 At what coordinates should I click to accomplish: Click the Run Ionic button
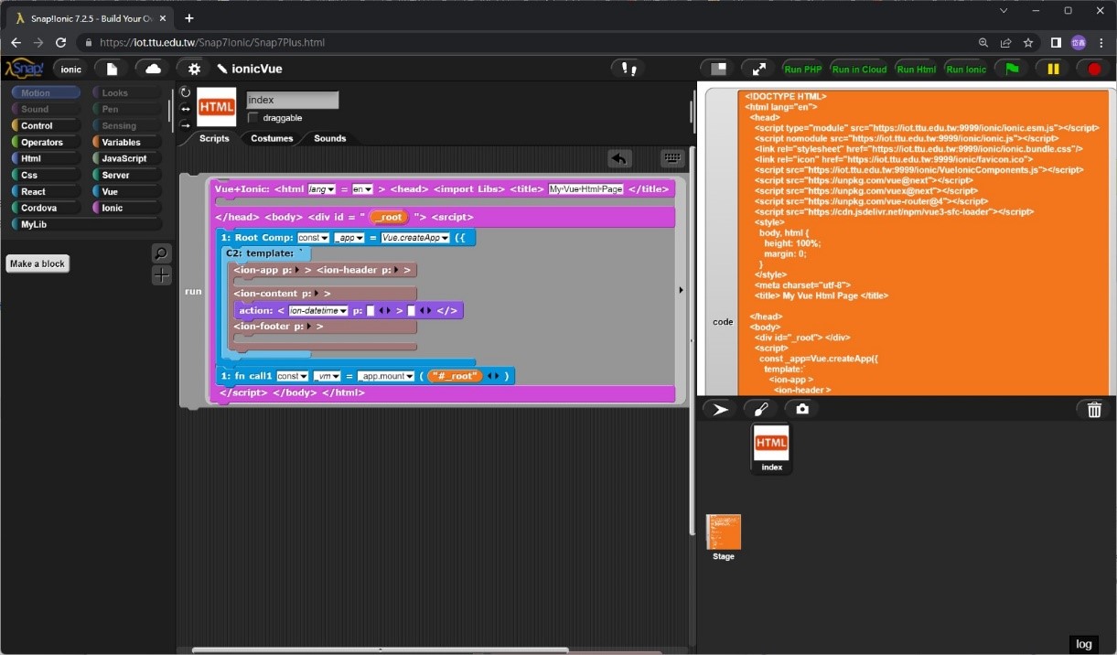click(966, 69)
